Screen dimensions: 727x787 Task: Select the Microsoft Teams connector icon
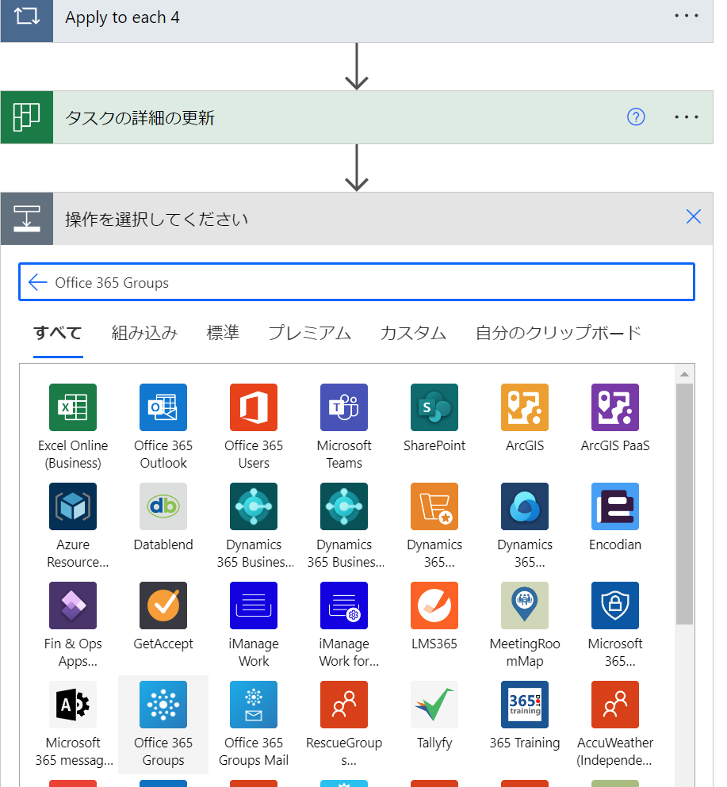(x=344, y=407)
